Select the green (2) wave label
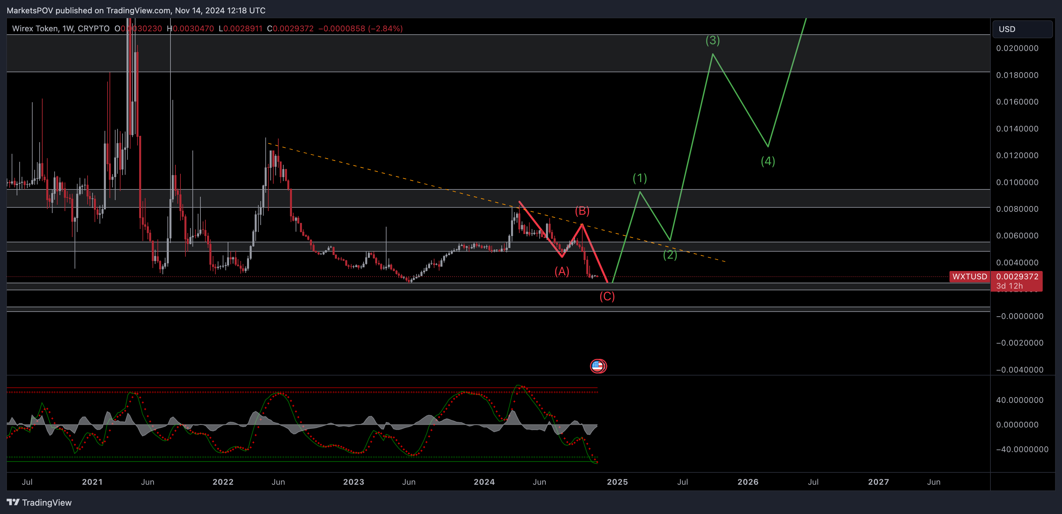Viewport: 1062px width, 514px height. click(x=670, y=255)
